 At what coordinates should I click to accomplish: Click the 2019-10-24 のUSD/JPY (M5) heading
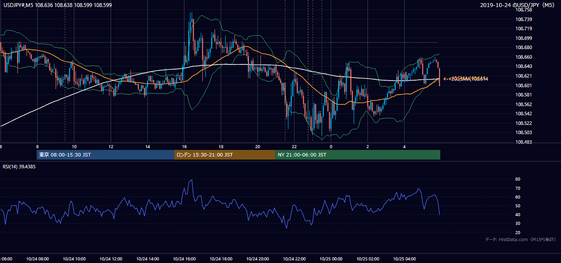(518, 5)
